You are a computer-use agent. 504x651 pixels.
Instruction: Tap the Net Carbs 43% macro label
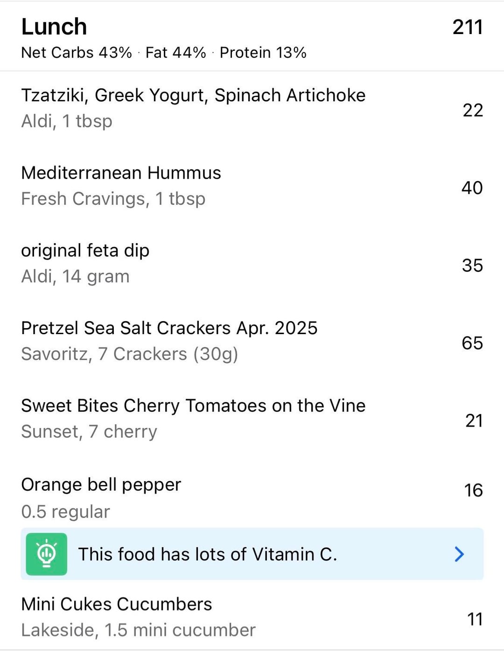click(77, 53)
